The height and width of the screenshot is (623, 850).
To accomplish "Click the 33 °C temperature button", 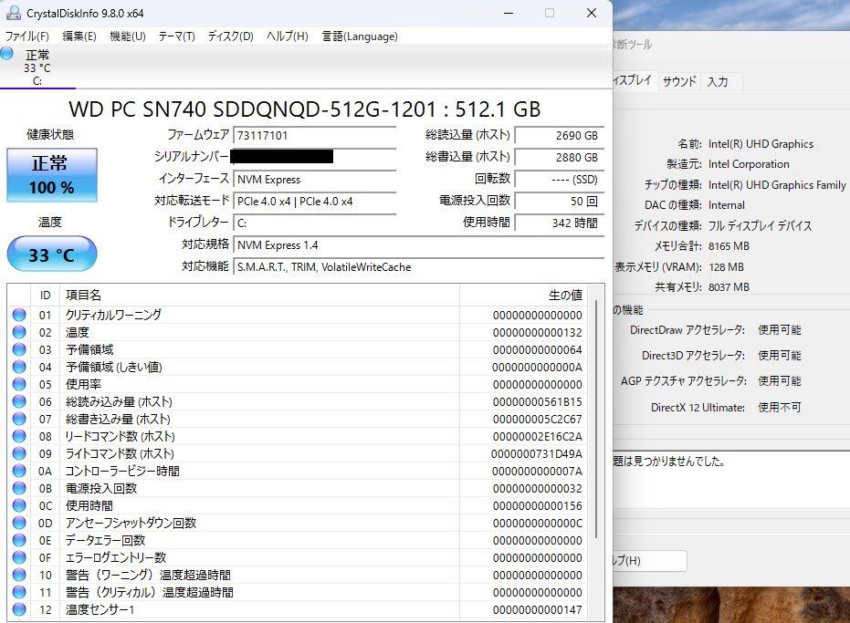I will (52, 254).
